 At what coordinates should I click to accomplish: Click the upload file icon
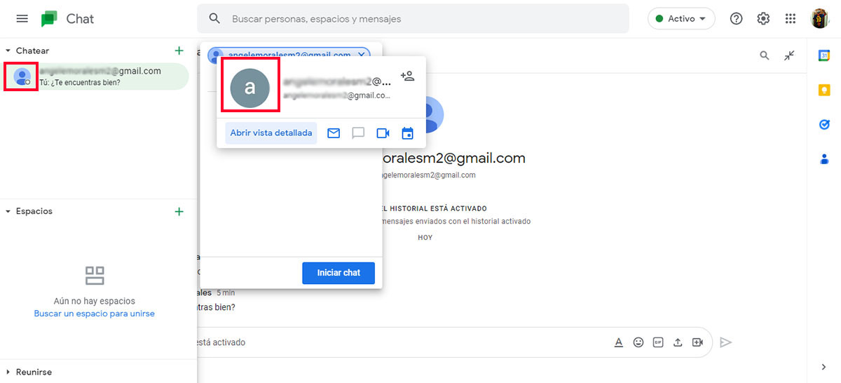coord(678,342)
